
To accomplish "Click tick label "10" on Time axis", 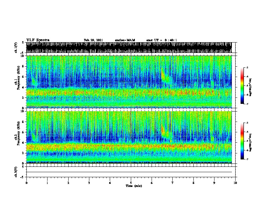I will click(x=235, y=183).
